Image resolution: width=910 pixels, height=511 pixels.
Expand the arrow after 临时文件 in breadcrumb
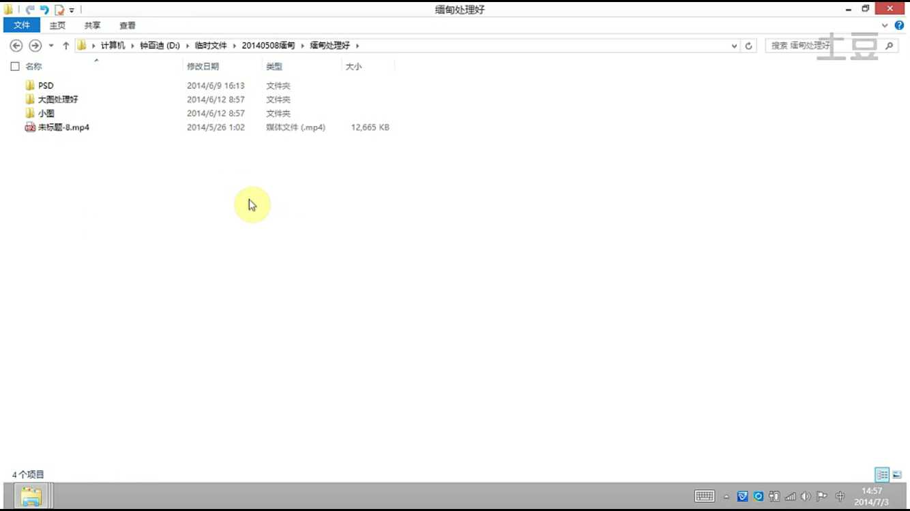[x=234, y=46]
